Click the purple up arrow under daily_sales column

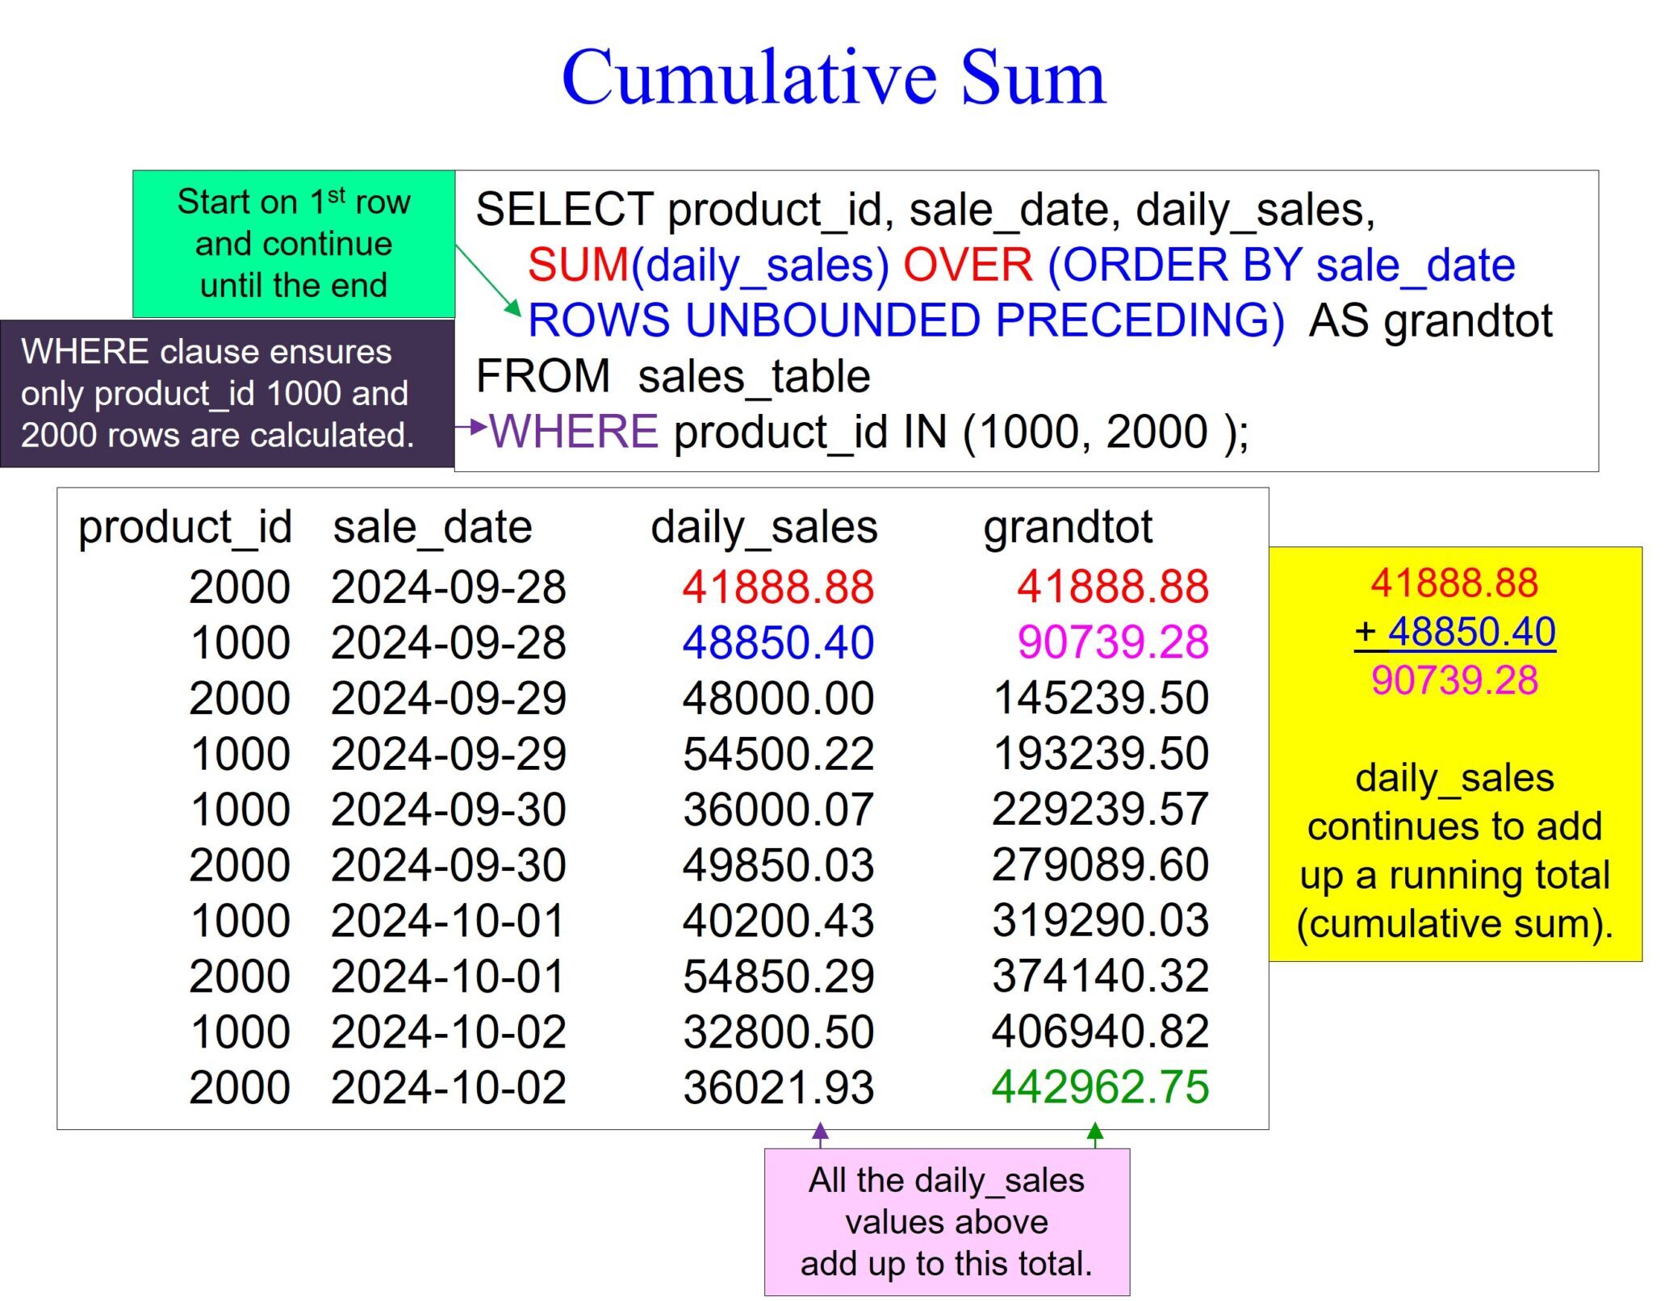pyautogui.click(x=820, y=1134)
